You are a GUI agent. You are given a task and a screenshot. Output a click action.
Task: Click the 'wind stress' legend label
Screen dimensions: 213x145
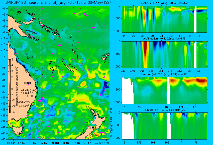tap(24, 102)
